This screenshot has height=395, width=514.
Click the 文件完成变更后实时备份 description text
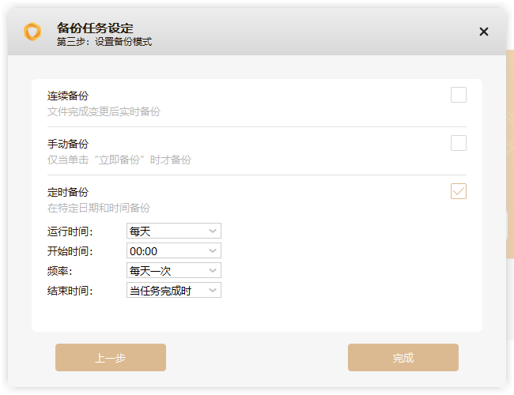pos(104,111)
